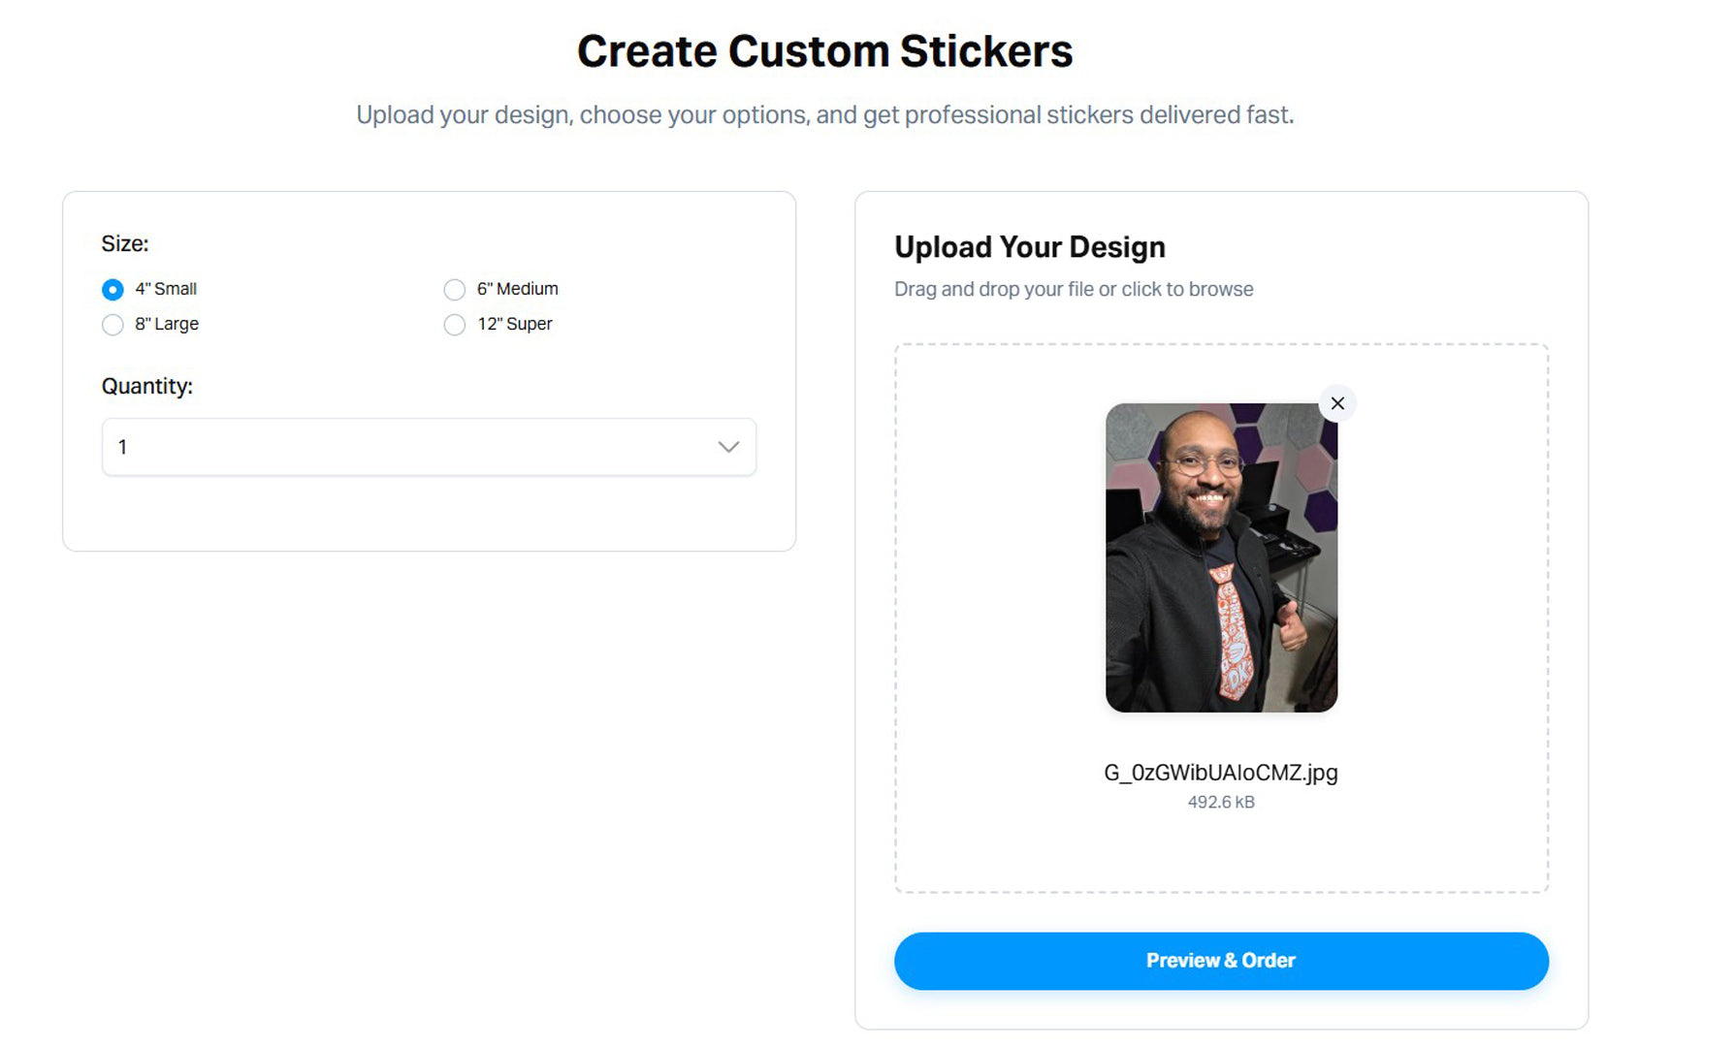Click the "Quantity:" field label
The width and height of the screenshot is (1736, 1047).
click(x=147, y=386)
